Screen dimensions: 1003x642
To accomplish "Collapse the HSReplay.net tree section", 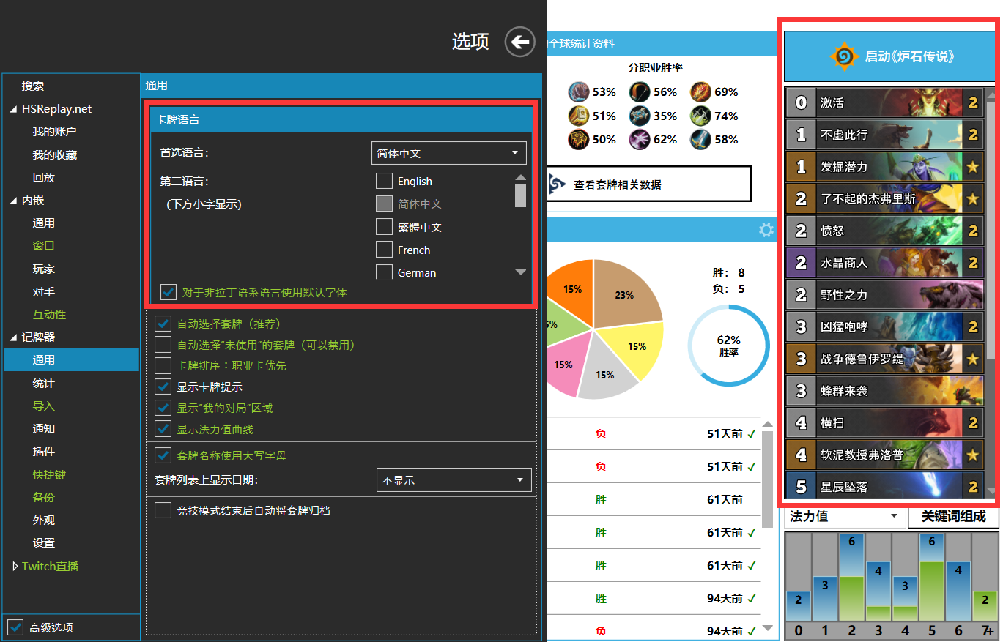I will 13,109.
